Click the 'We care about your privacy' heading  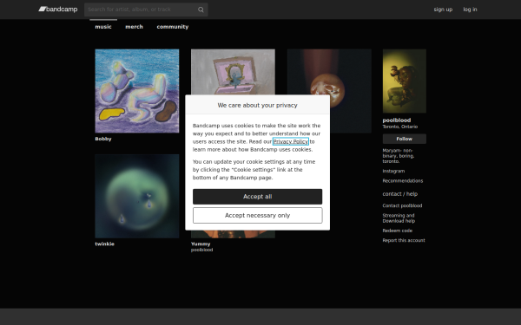click(258, 105)
